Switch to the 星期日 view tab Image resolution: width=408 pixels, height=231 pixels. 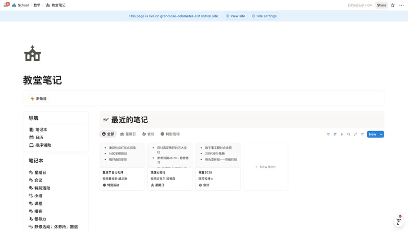[128, 134]
